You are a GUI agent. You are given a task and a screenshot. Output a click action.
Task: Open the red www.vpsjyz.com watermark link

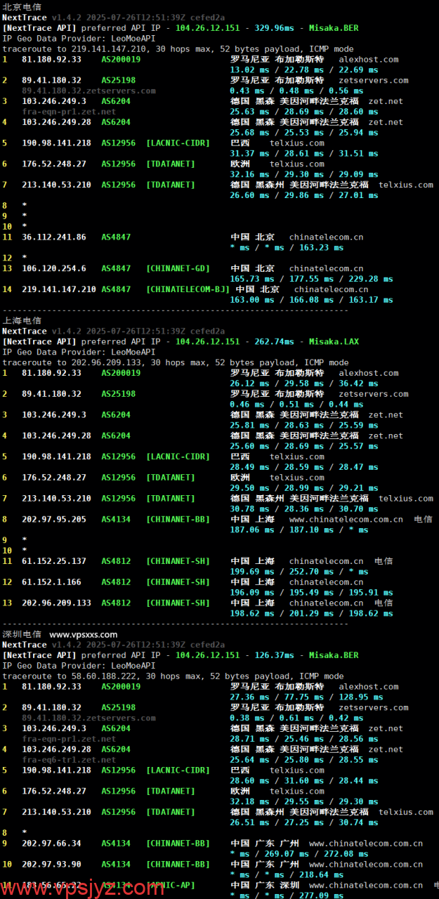[83, 887]
